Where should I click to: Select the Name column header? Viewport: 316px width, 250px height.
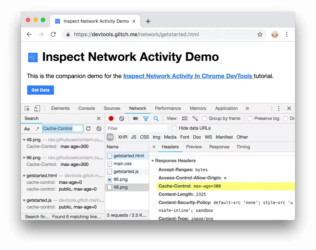click(x=127, y=147)
